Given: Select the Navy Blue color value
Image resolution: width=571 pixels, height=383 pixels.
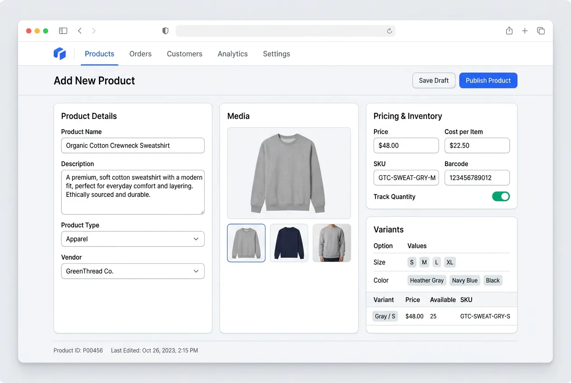Looking at the screenshot, I should click(464, 280).
